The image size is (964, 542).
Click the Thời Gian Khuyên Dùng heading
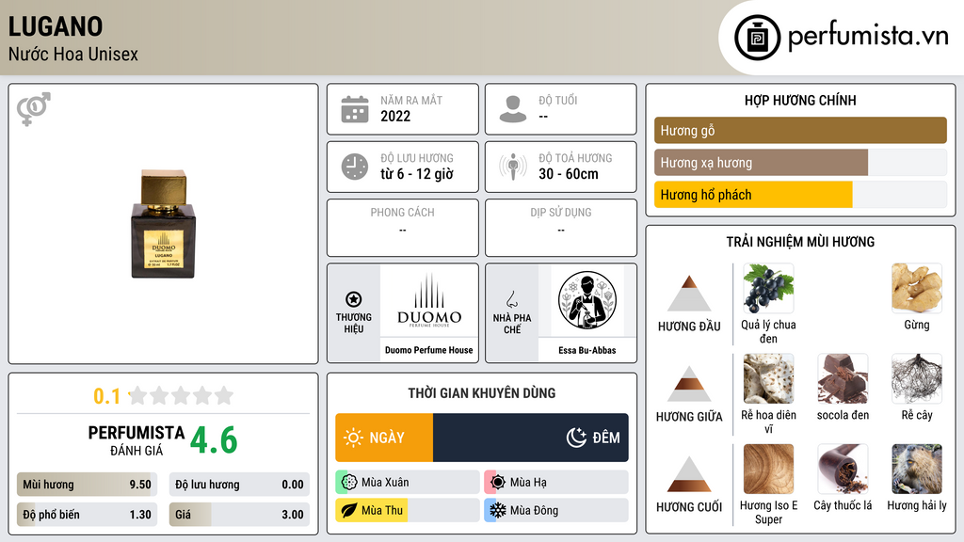tap(482, 393)
